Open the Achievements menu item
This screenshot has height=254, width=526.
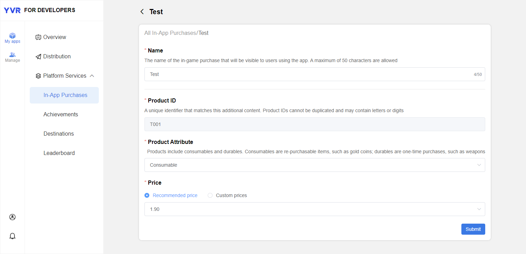click(x=61, y=115)
